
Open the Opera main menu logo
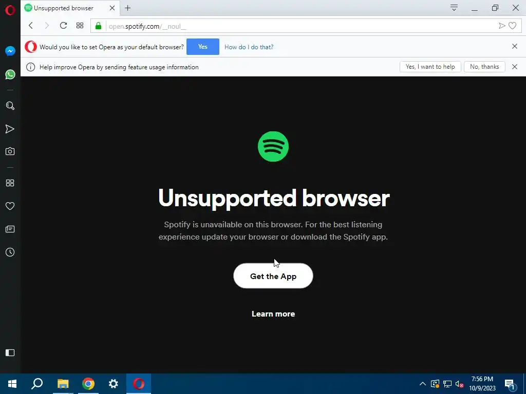[10, 10]
